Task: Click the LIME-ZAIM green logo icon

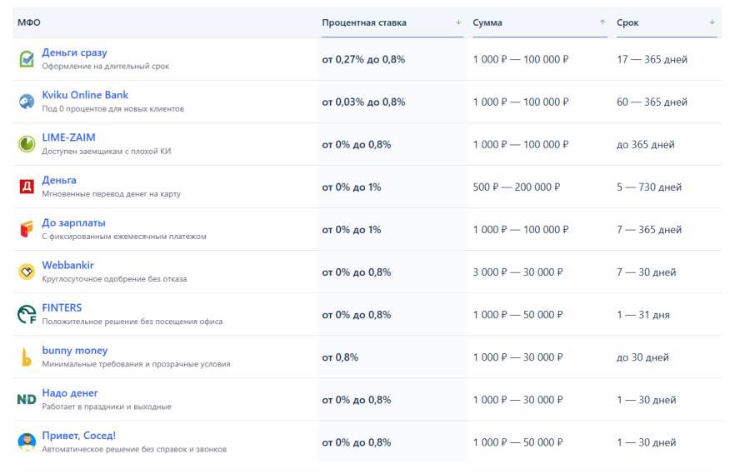Action: click(x=27, y=144)
